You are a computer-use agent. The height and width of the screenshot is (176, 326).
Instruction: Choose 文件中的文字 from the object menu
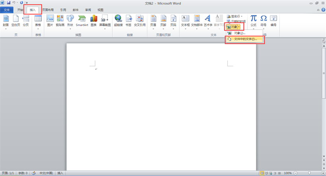click(245, 39)
